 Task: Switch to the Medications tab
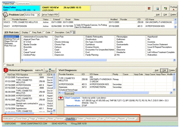(x=91, y=119)
